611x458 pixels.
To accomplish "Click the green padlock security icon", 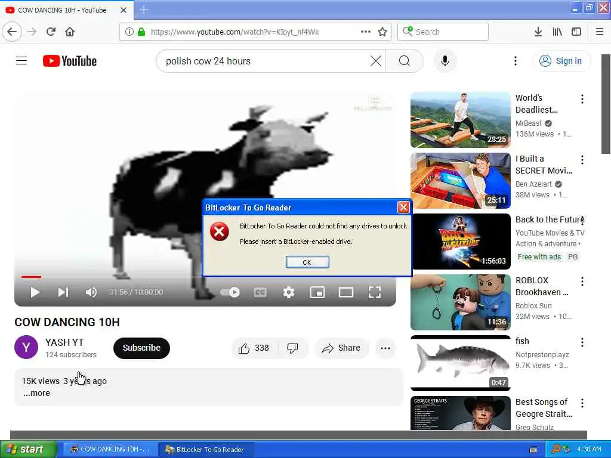I will click(x=141, y=32).
